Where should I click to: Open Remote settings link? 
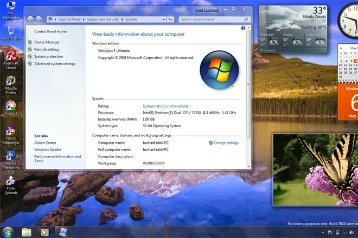47,49
